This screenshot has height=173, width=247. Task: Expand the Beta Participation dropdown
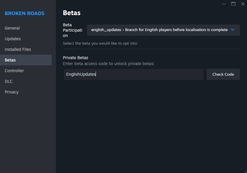pos(163,30)
